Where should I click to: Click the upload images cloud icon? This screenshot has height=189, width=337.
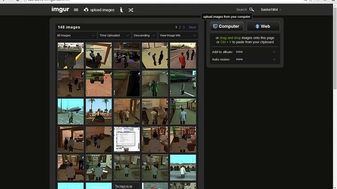[86, 10]
